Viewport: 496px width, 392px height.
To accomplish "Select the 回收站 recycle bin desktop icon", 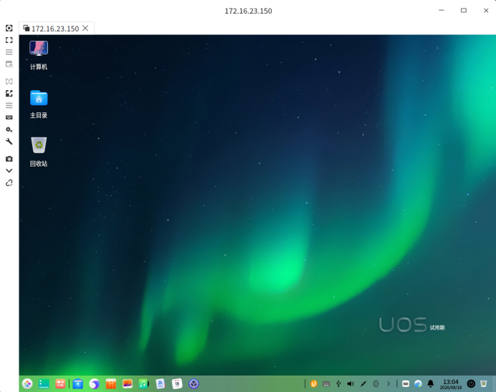I will (x=39, y=152).
